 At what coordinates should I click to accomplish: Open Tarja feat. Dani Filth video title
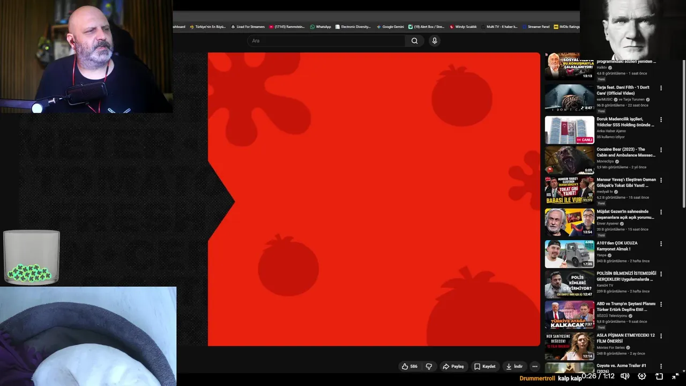coord(623,90)
